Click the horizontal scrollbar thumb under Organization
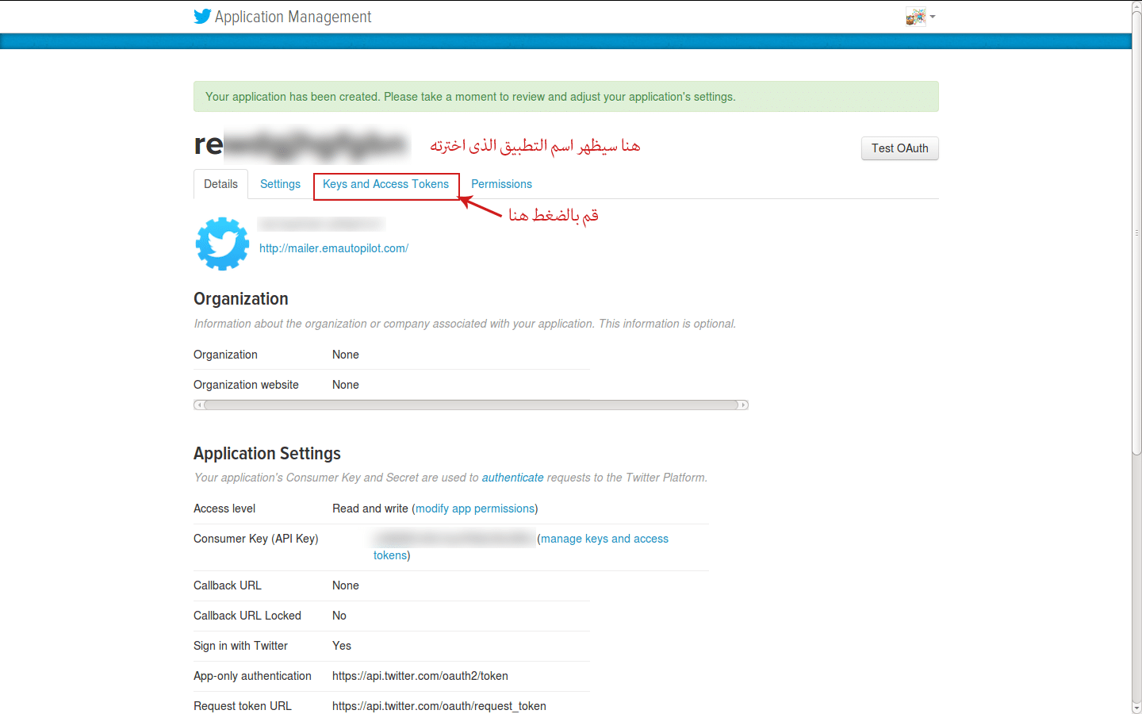This screenshot has width=1142, height=714. click(471, 405)
